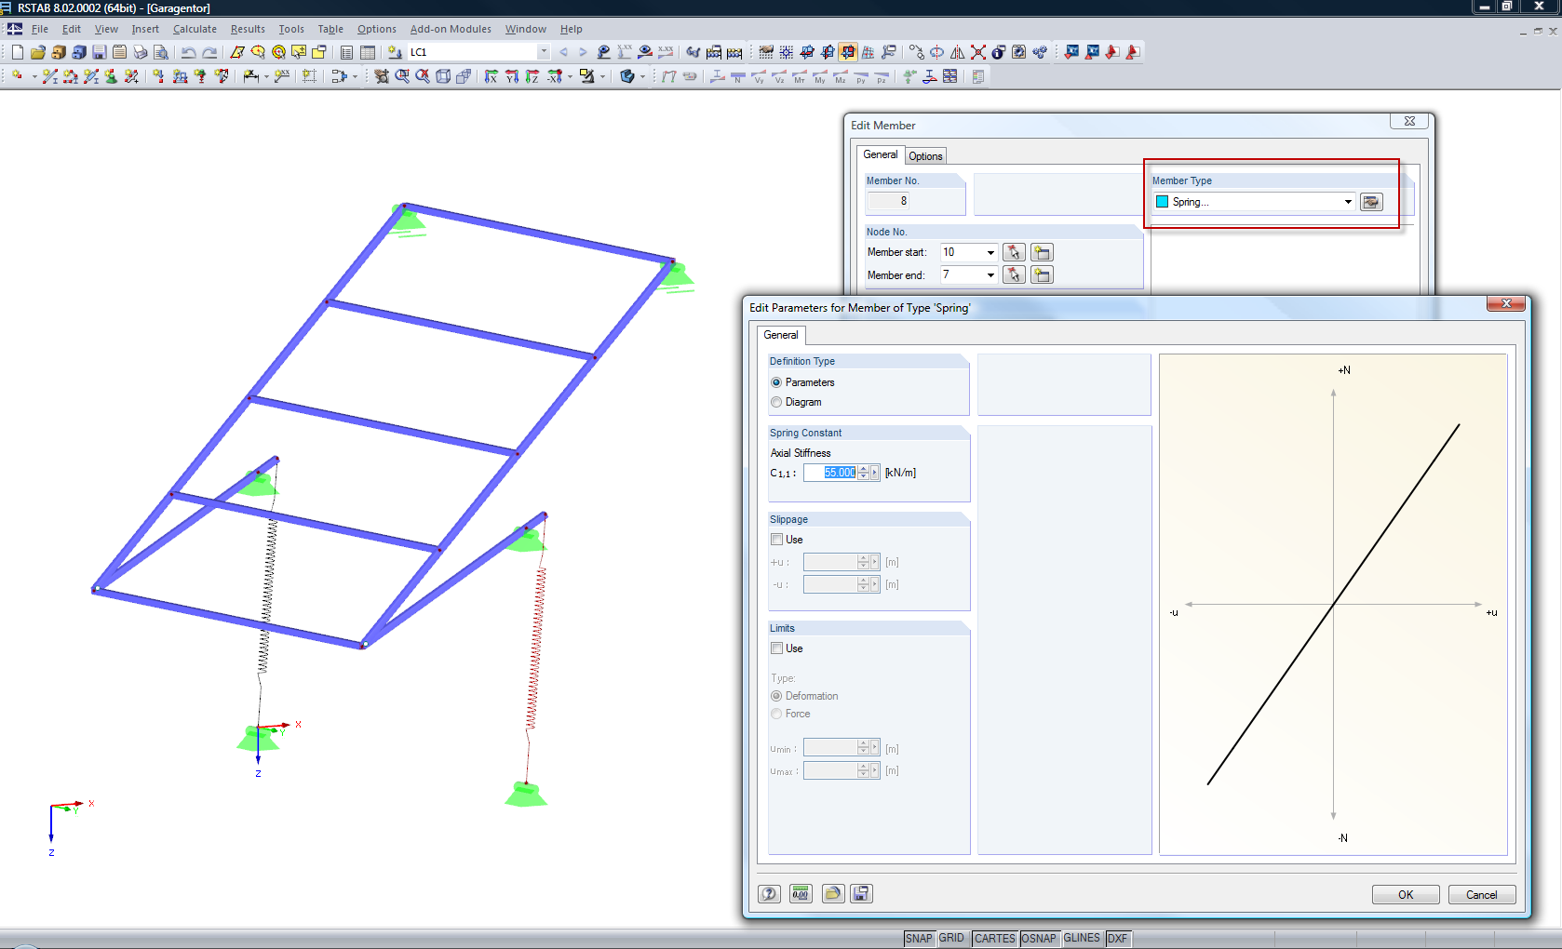
Task: Click the Undo arrow in the toolbar
Action: pos(188,52)
